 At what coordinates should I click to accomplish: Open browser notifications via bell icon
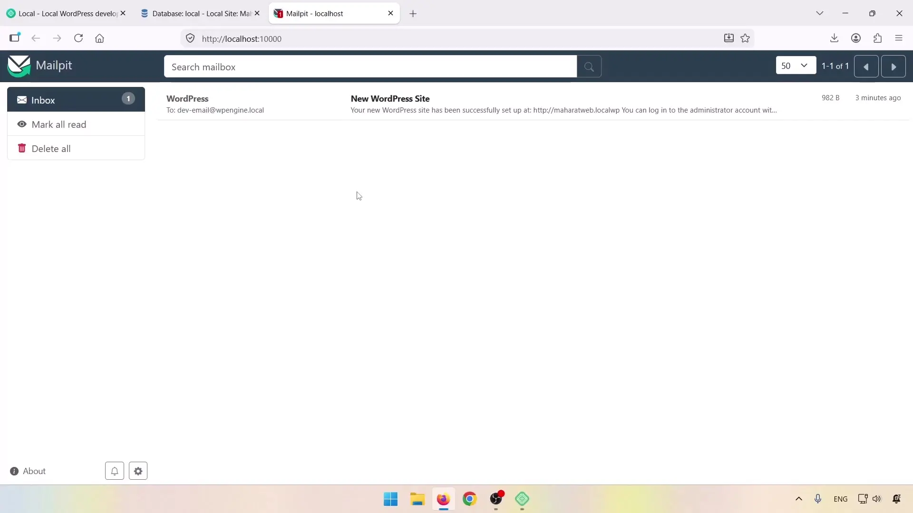pyautogui.click(x=115, y=471)
